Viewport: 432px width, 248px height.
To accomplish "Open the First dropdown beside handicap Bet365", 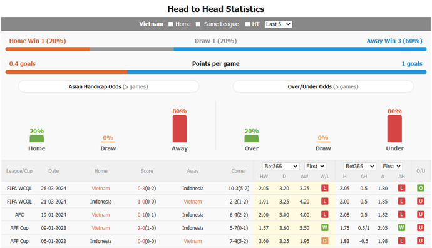I will 391,167.
